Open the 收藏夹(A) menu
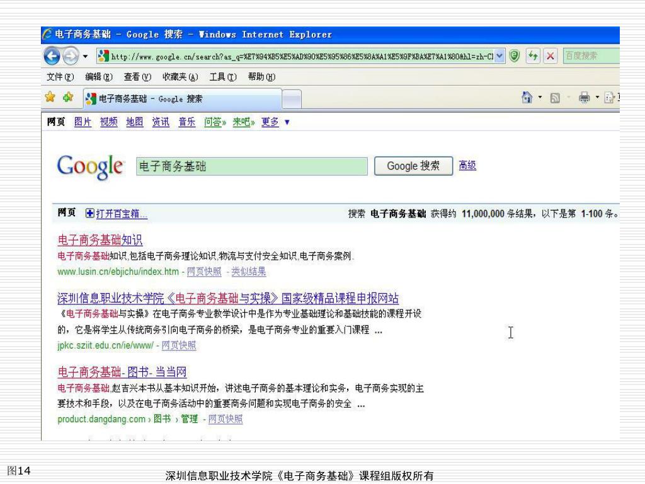The image size is (645, 484). (x=180, y=76)
